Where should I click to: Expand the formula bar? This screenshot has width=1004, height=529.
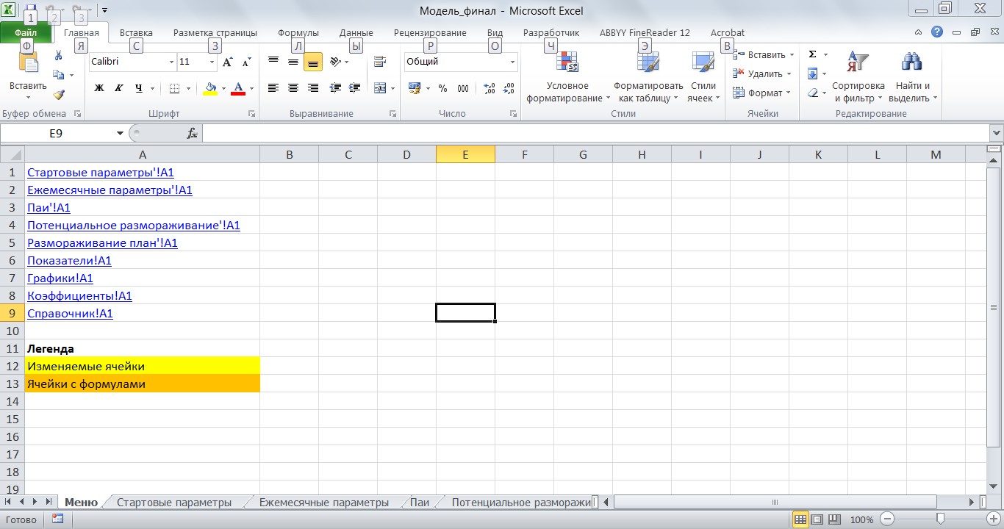997,133
